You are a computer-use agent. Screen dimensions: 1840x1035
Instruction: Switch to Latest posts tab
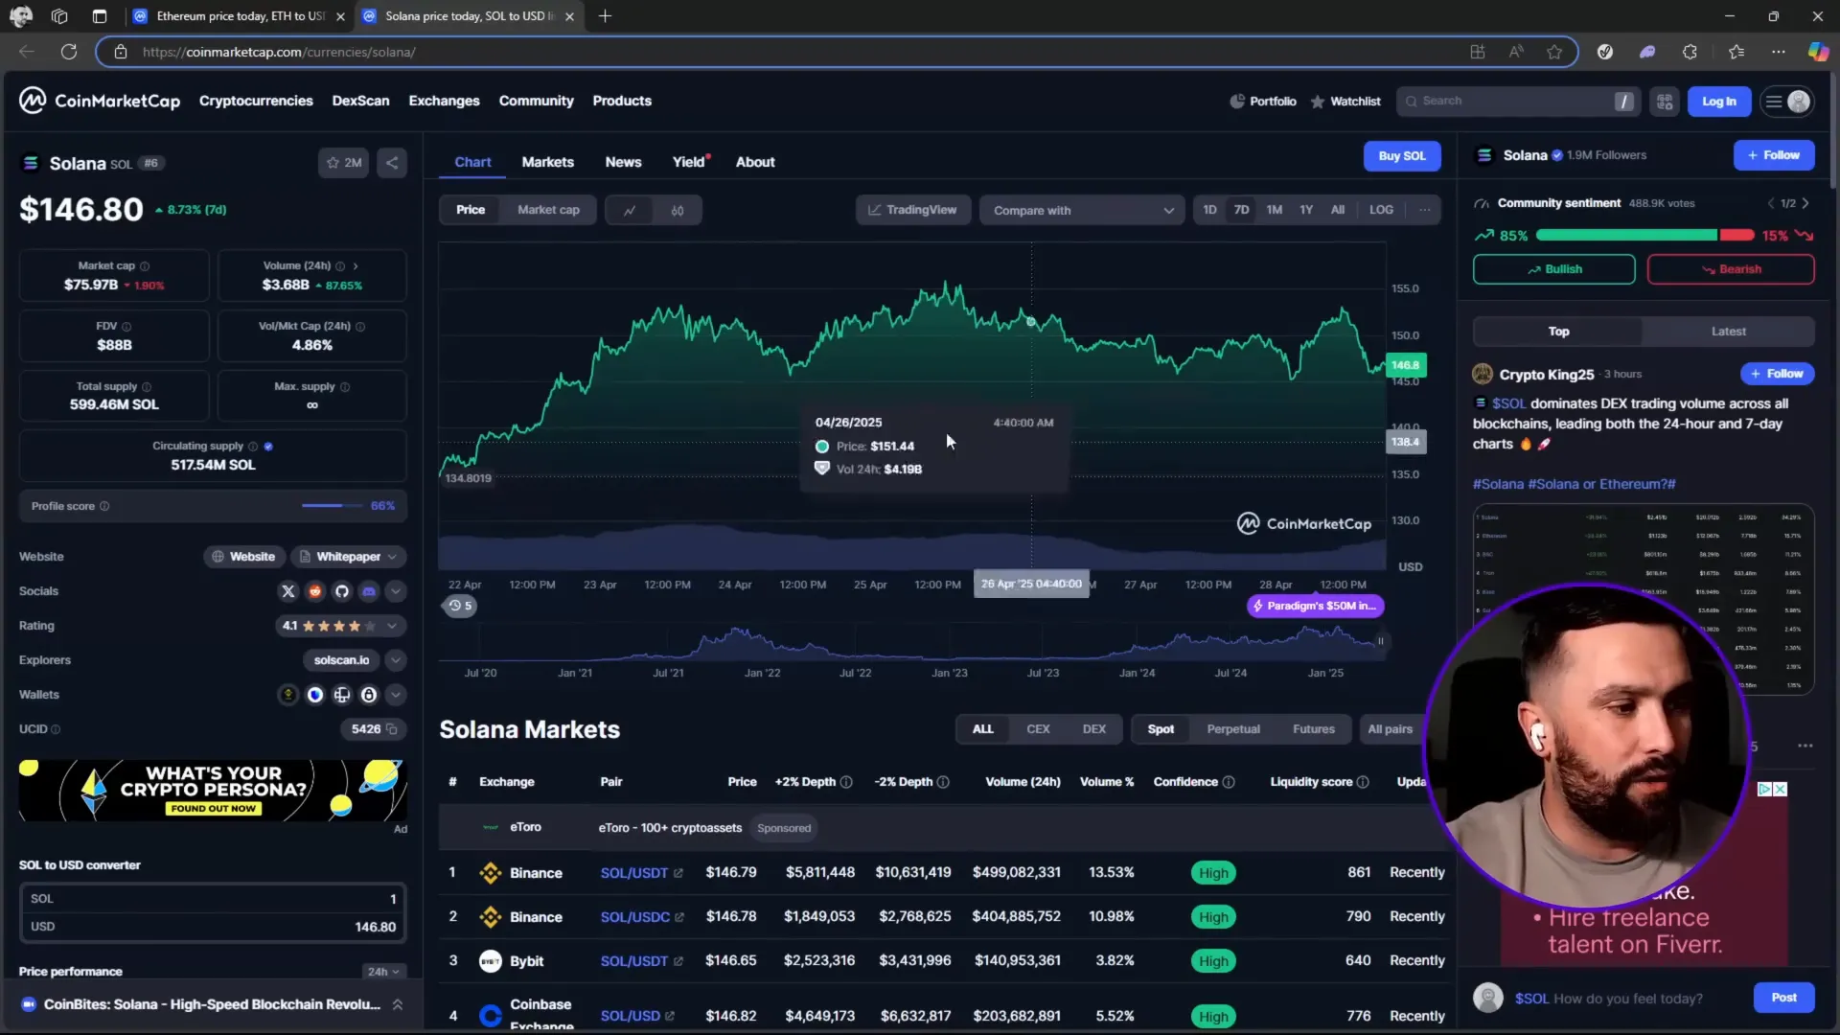coord(1728,332)
